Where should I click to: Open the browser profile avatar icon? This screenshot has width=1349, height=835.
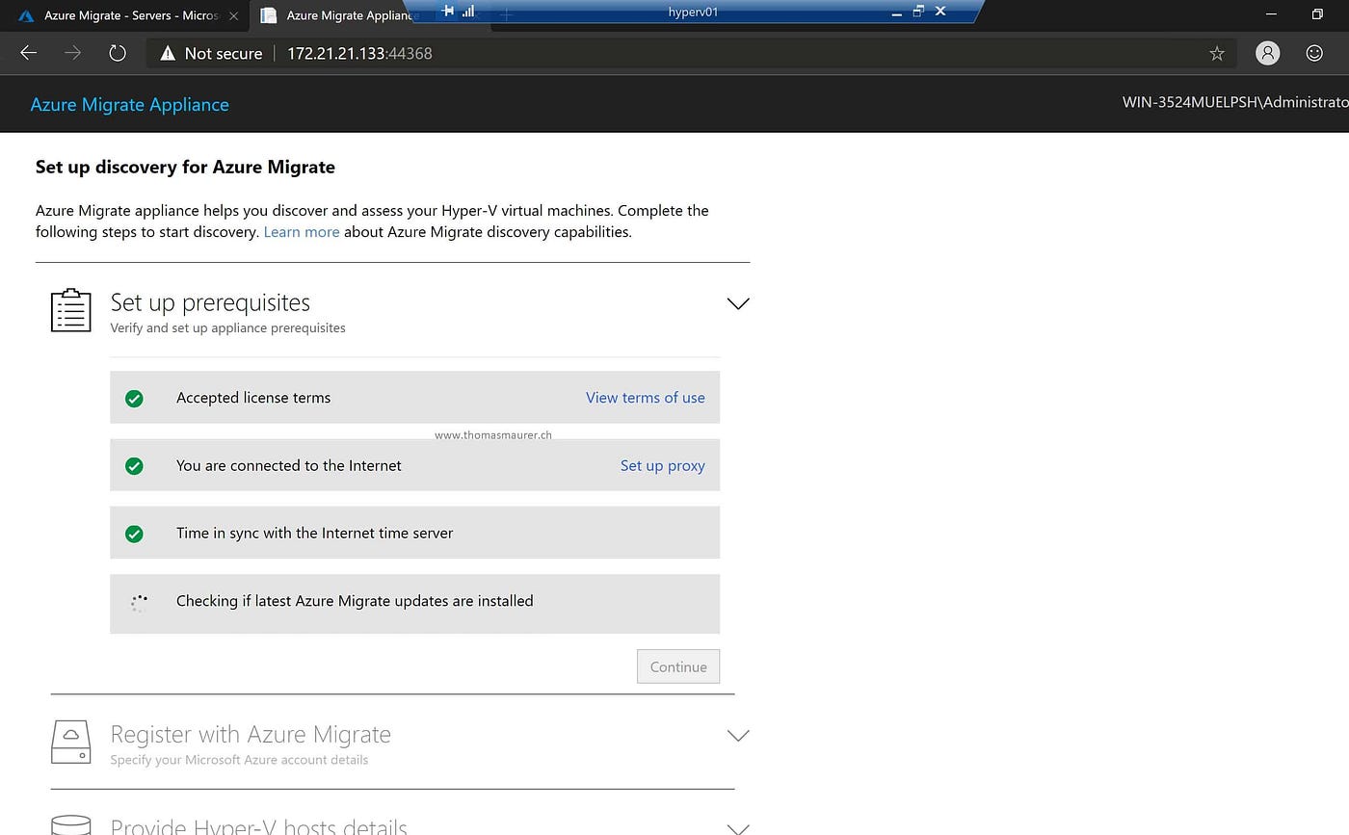(1268, 53)
